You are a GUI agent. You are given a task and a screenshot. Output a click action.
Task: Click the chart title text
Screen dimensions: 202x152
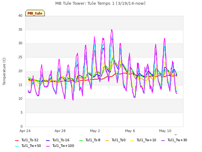tap(100, 3)
